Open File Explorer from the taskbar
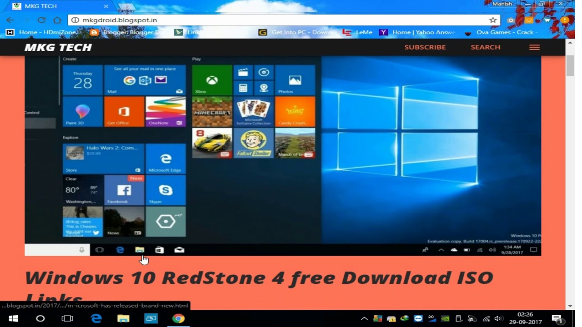This screenshot has height=327, width=582. (x=123, y=318)
